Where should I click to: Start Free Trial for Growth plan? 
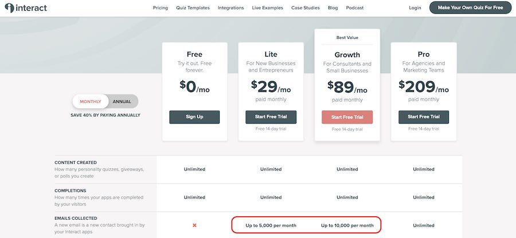pyautogui.click(x=347, y=117)
